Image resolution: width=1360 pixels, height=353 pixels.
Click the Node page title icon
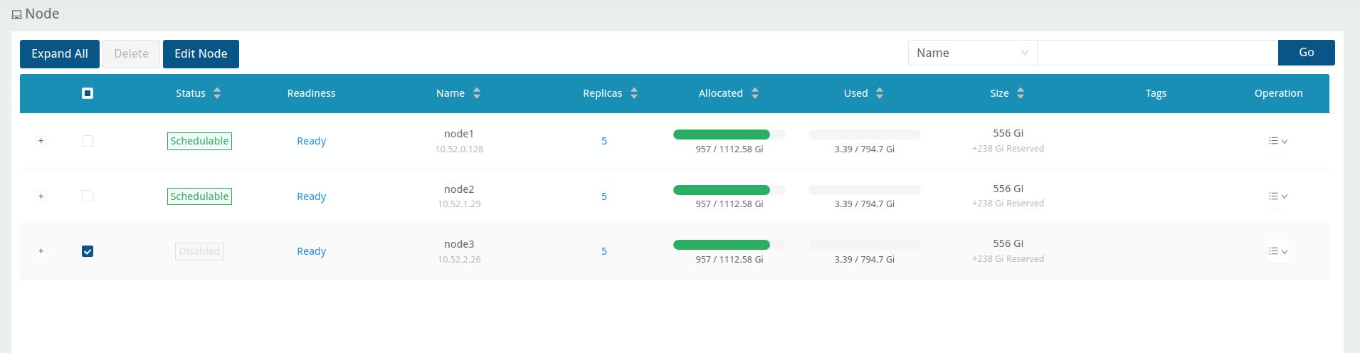pos(16,14)
